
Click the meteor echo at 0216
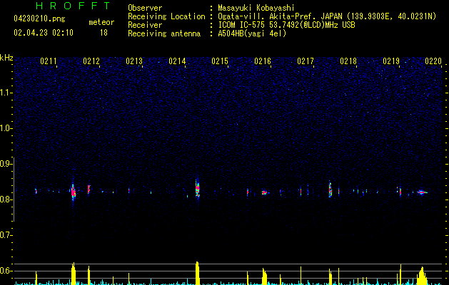pos(264,192)
